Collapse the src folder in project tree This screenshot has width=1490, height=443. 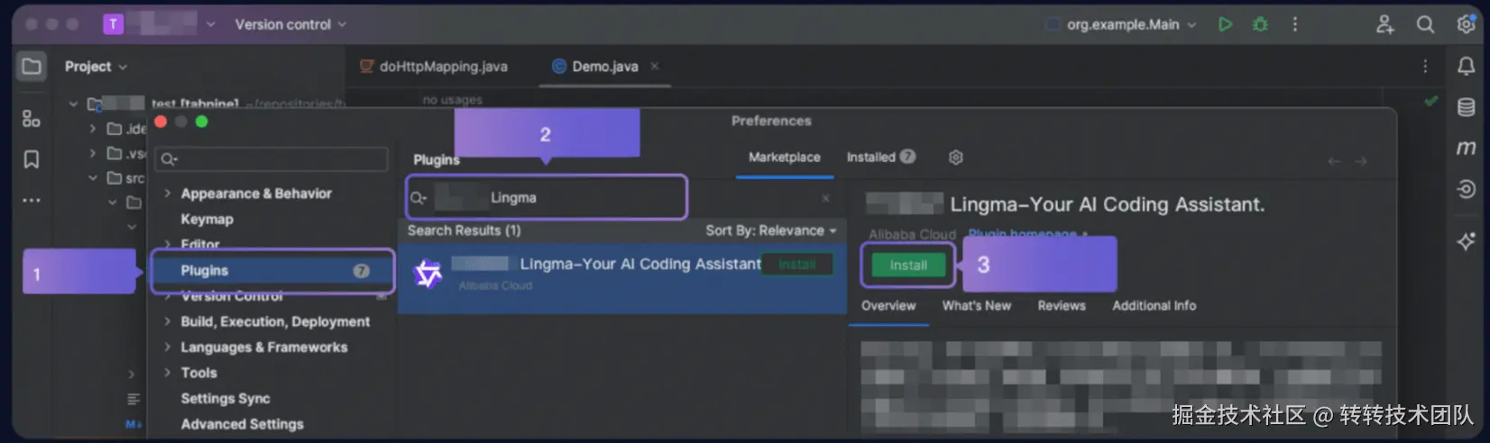pos(93,178)
